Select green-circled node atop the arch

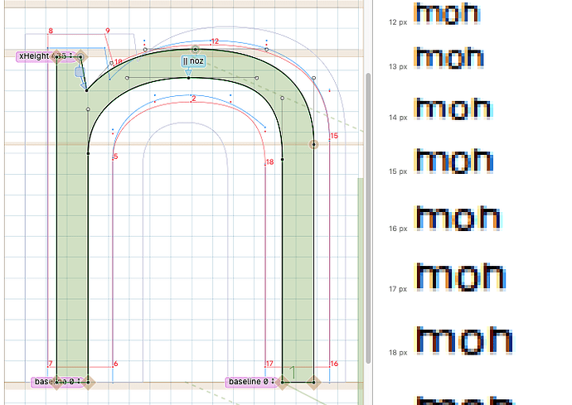point(195,50)
